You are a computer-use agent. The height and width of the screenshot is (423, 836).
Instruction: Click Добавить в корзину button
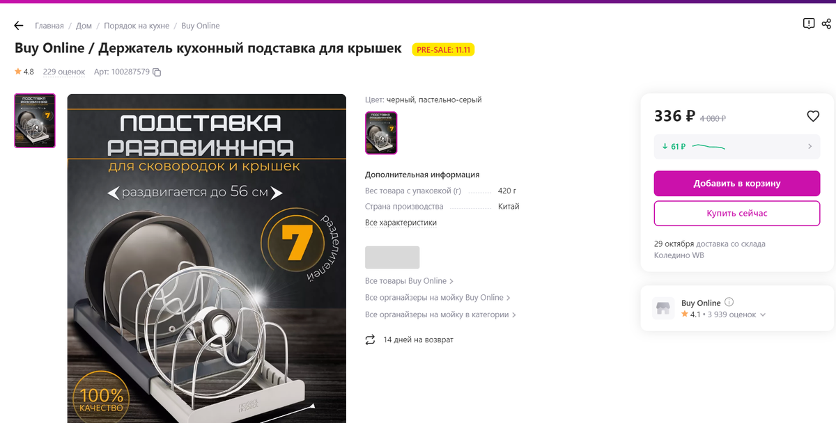pos(737,184)
